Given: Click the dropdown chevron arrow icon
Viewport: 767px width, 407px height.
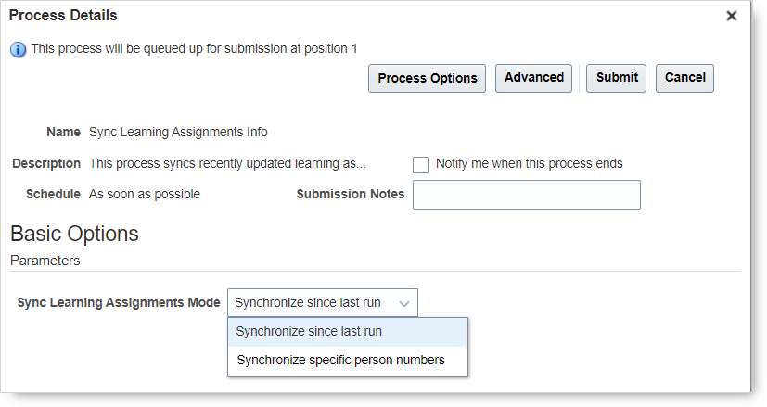Looking at the screenshot, I should coord(404,303).
